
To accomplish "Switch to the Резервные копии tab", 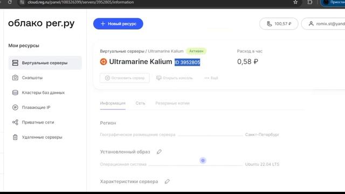I will [172, 103].
